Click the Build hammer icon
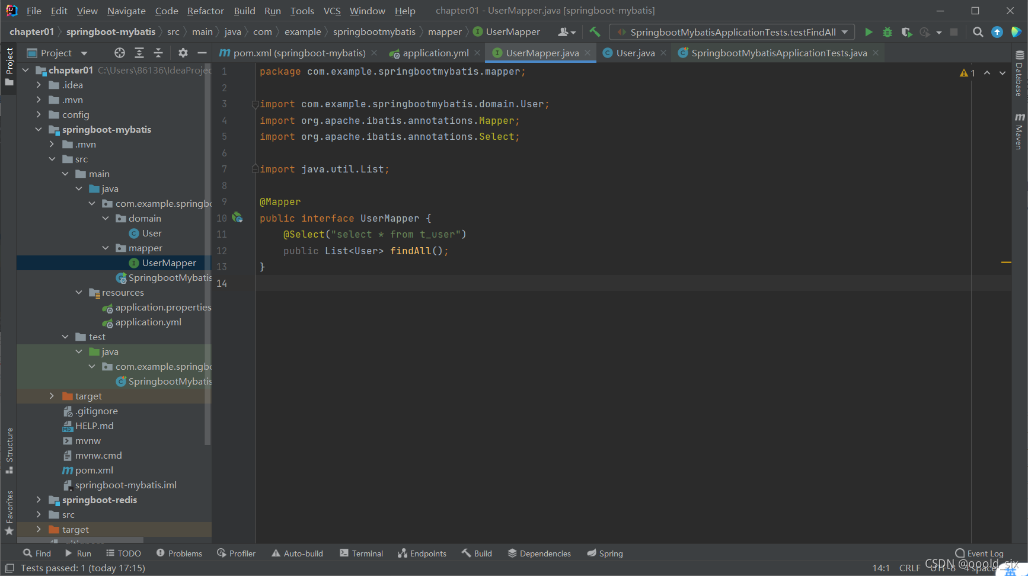 (x=595, y=32)
